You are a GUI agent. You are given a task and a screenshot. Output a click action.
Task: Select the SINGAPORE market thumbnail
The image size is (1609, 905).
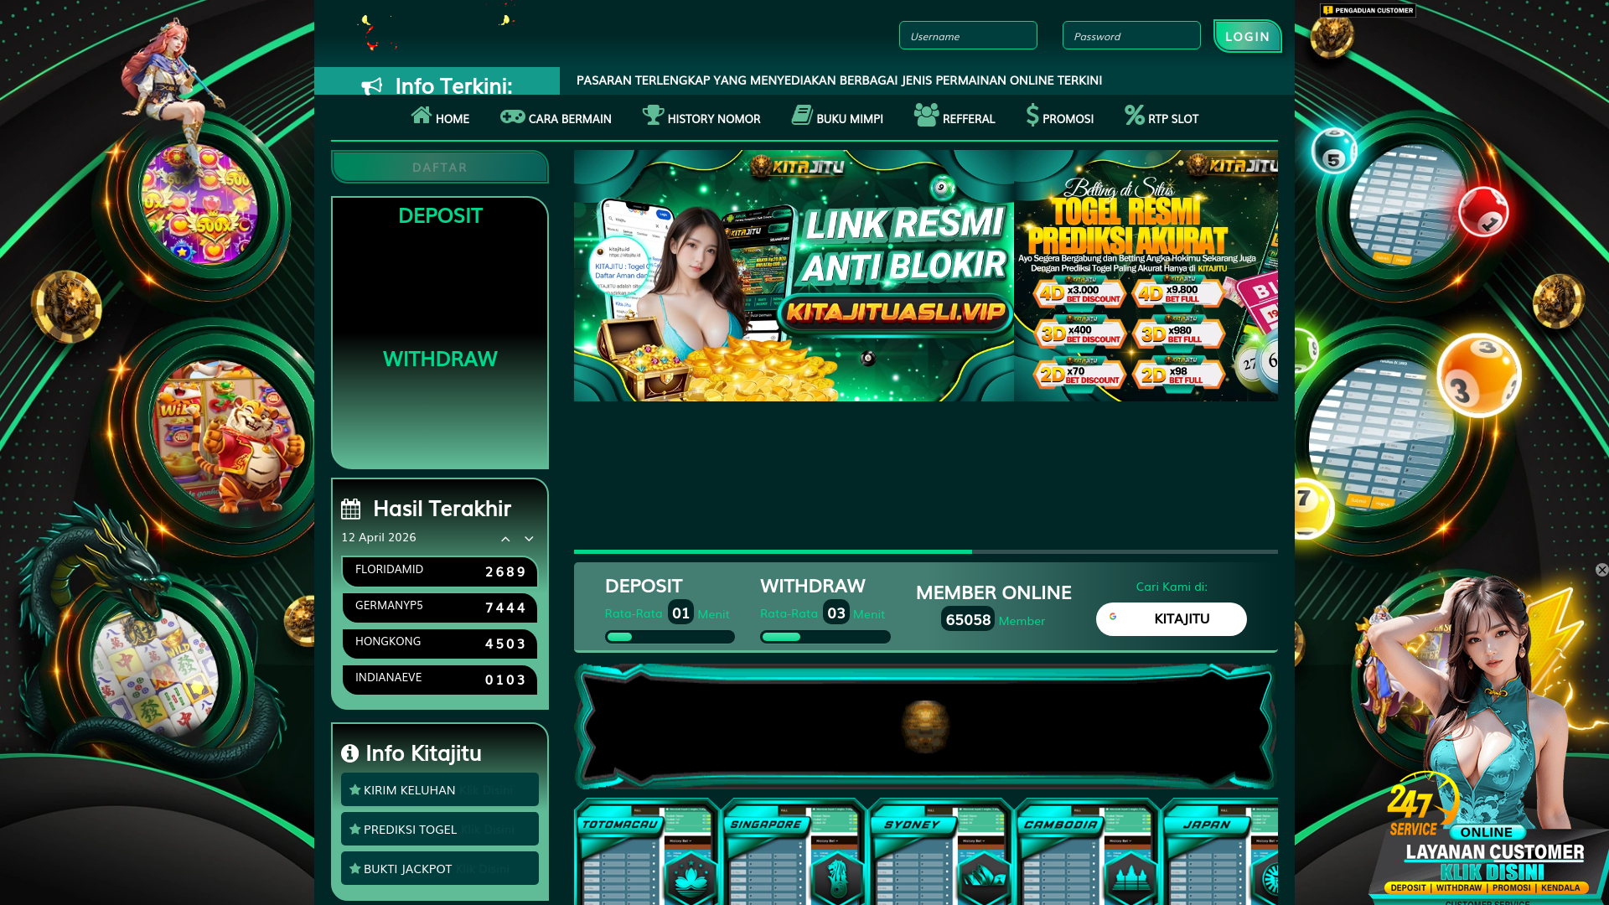click(793, 851)
